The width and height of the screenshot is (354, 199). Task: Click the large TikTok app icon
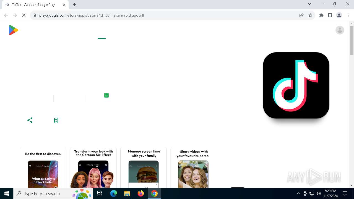pyautogui.click(x=296, y=85)
